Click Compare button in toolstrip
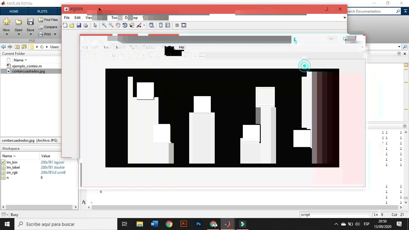The height and width of the screenshot is (230, 409). click(48, 27)
